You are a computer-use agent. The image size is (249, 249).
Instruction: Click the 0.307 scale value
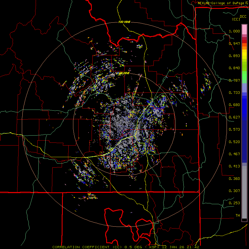(234, 191)
